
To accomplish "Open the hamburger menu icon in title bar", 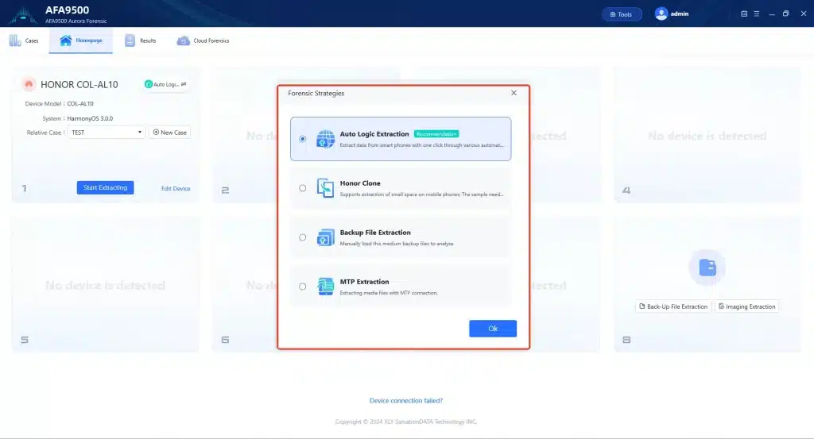I will (x=757, y=14).
